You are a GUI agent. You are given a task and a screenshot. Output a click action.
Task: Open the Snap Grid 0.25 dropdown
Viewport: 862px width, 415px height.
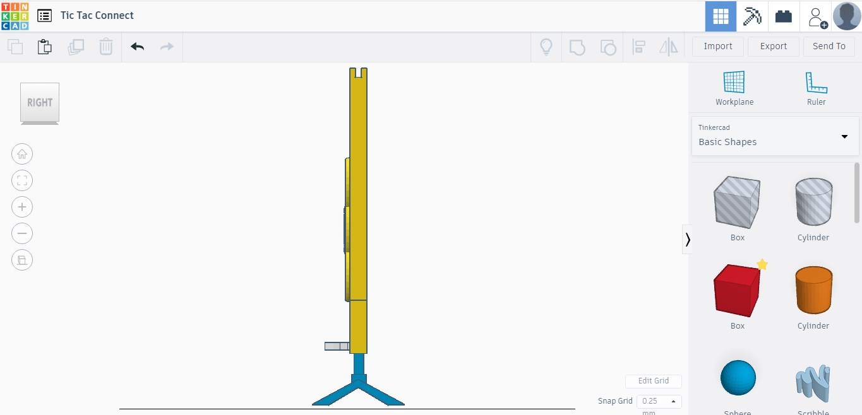point(659,401)
